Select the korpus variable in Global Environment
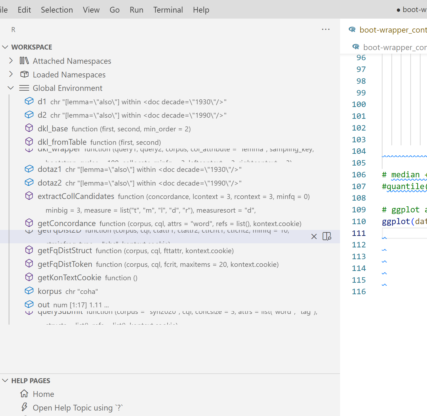This screenshot has height=416, width=427. (x=50, y=291)
